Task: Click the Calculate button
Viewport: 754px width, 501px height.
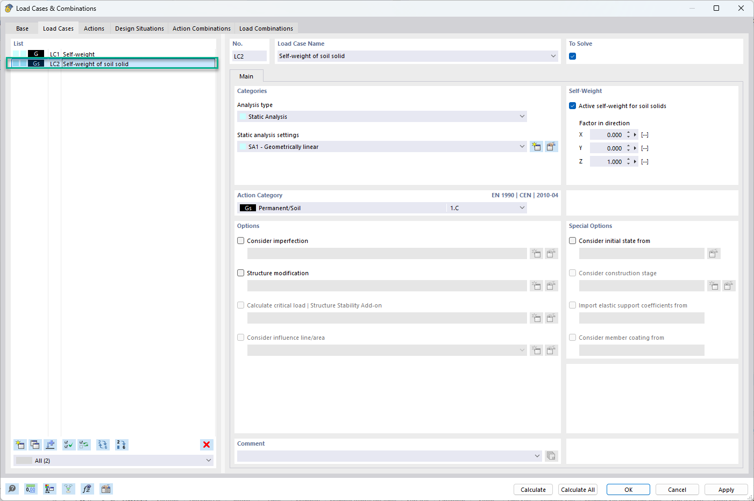Action: (533, 490)
